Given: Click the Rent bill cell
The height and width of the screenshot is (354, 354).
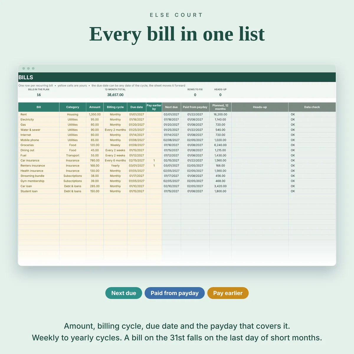Looking at the screenshot, I should coord(39,114).
